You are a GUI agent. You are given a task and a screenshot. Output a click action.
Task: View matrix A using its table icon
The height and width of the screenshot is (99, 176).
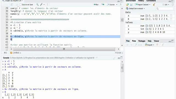(x=171, y=16)
